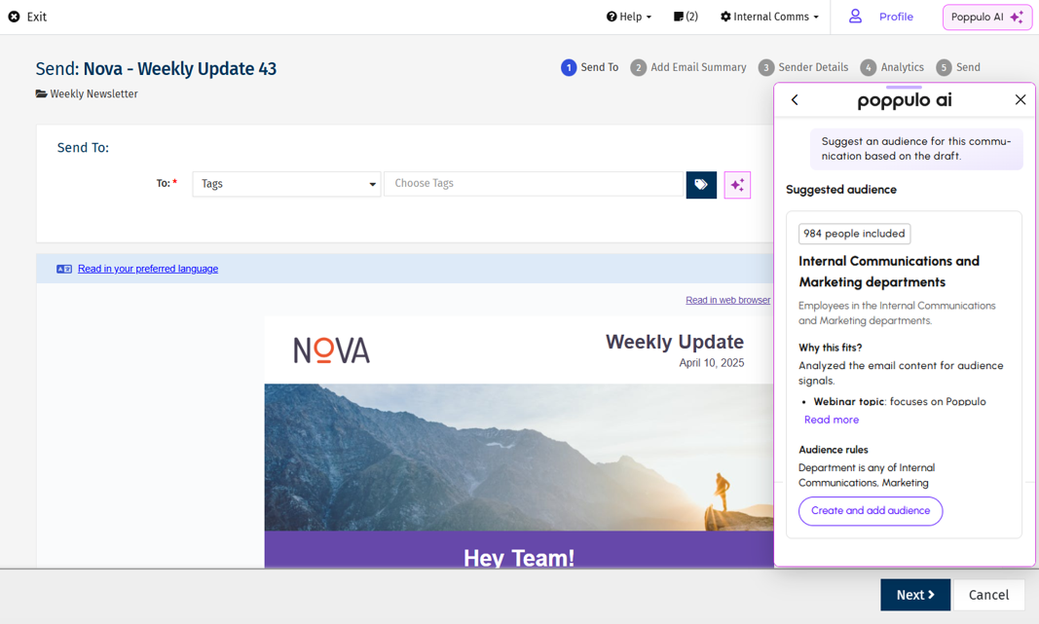Click the Suggested audience heading

point(841,190)
